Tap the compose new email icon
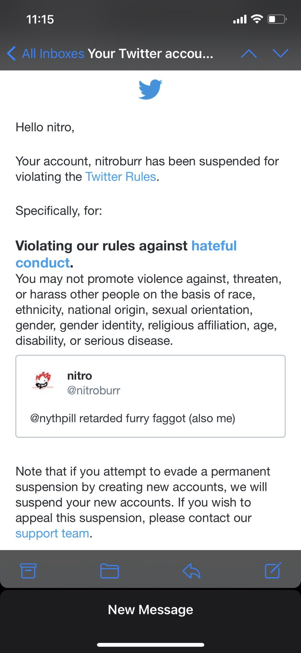The width and height of the screenshot is (301, 653). (x=273, y=570)
